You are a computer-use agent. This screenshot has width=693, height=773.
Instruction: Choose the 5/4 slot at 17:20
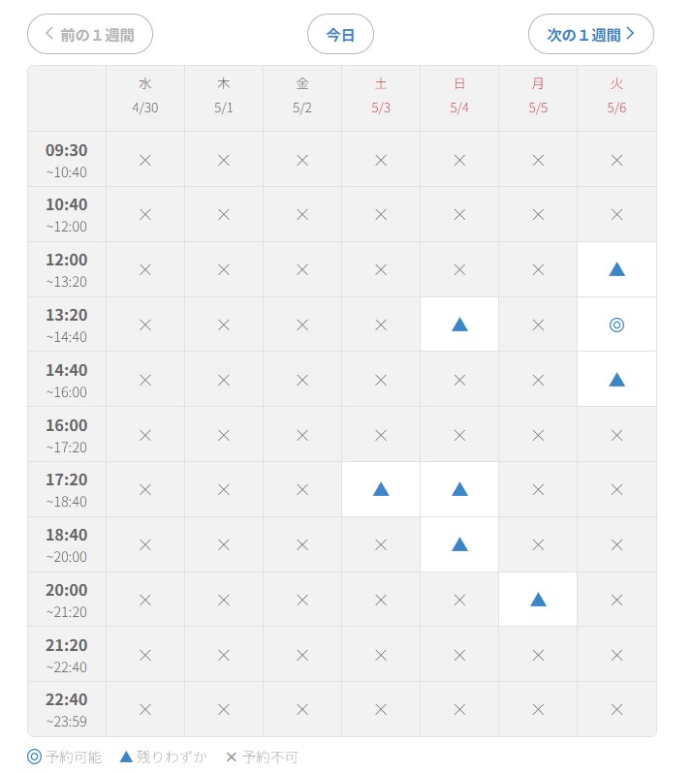tap(459, 489)
